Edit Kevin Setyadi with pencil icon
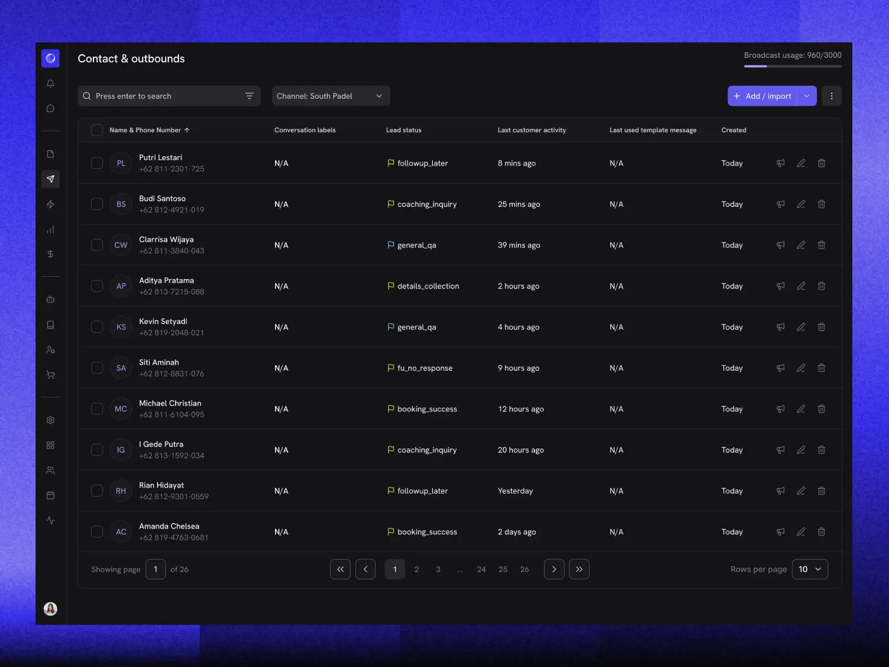The width and height of the screenshot is (889, 667). click(x=801, y=327)
